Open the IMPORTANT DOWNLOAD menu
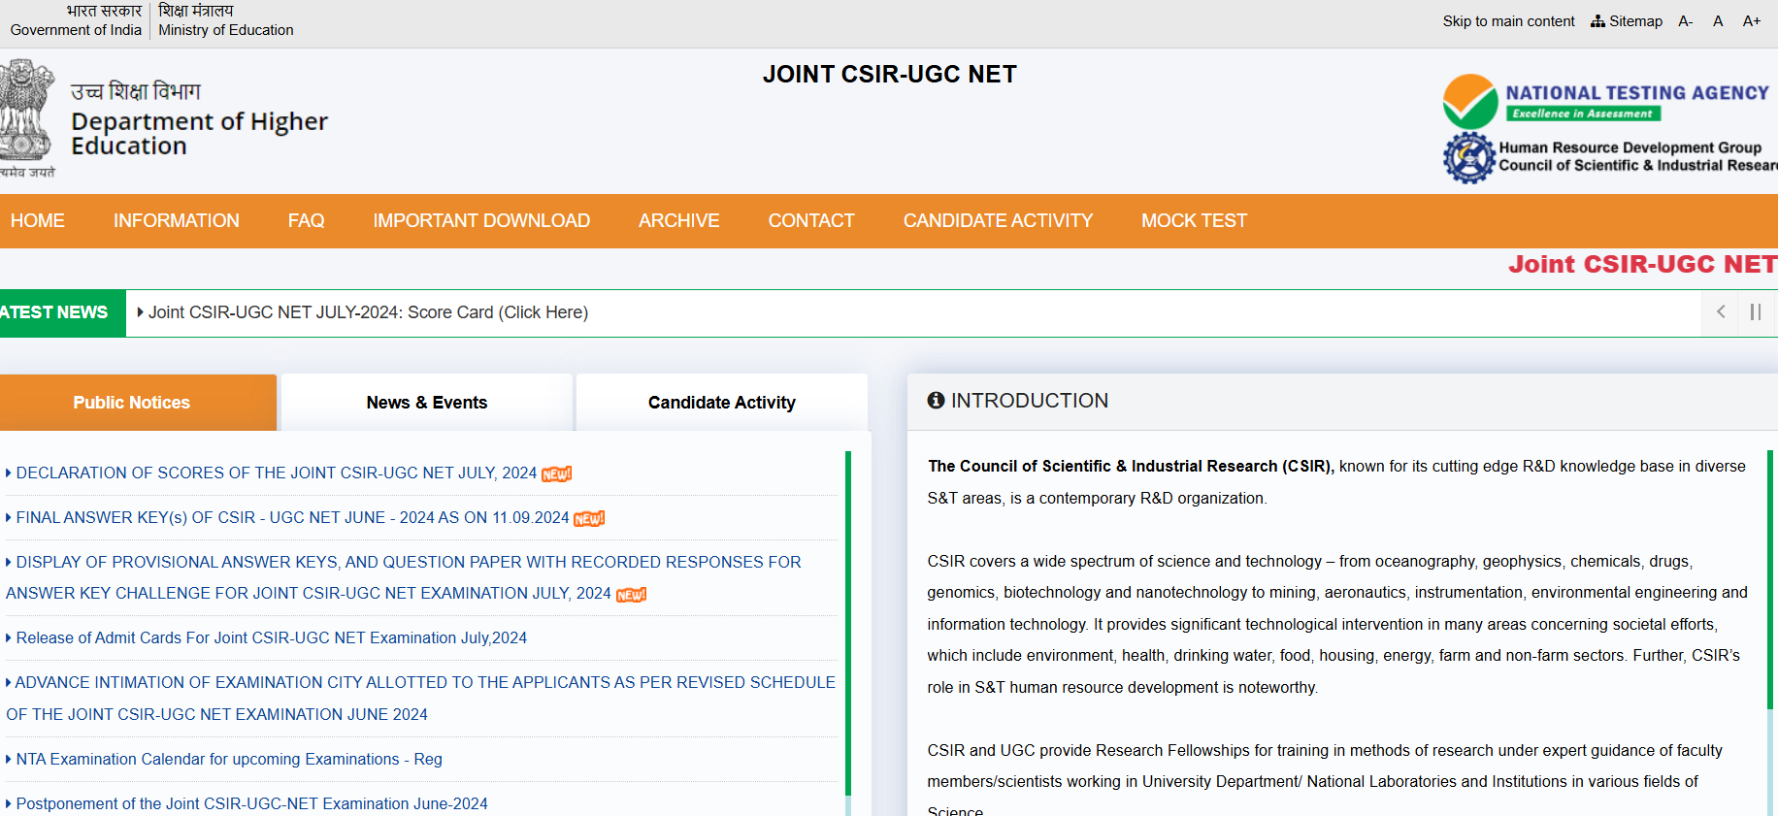Image resolution: width=1778 pixels, height=816 pixels. pyautogui.click(x=481, y=221)
